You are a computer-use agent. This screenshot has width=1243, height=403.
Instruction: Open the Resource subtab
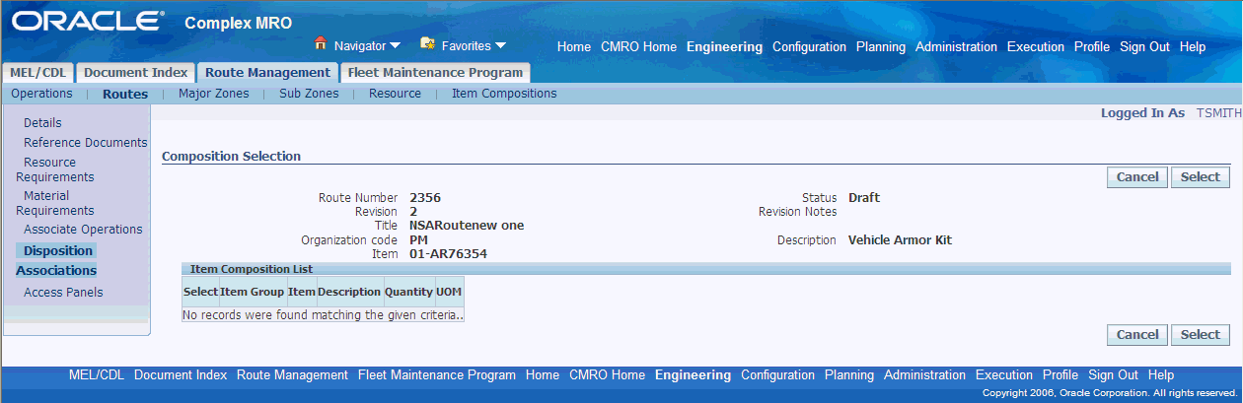click(395, 94)
